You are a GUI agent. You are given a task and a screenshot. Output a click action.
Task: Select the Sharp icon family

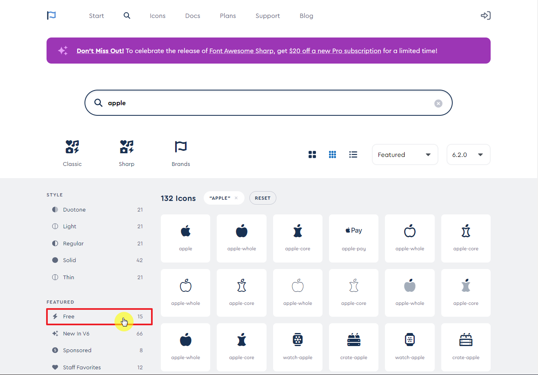(x=127, y=153)
